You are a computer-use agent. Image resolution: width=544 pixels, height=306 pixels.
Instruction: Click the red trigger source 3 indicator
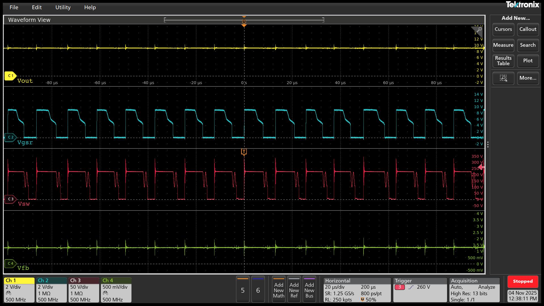click(400, 287)
